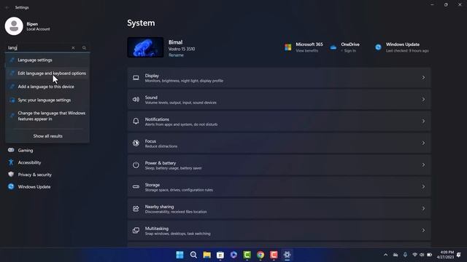Click the Storage drive icon
This screenshot has height=262, width=467.
[x=136, y=187]
